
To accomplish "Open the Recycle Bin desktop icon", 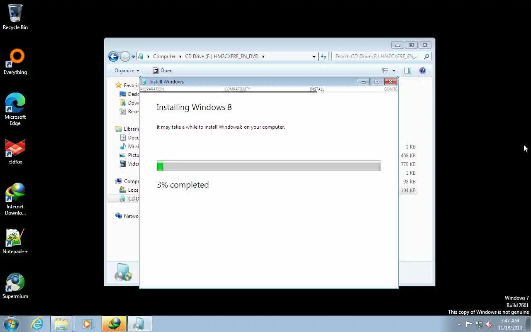I will 15,17.
